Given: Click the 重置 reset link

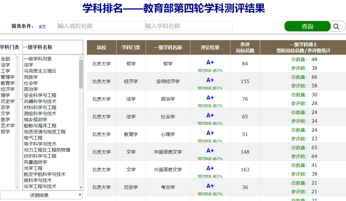Looking at the screenshot, I should coord(42,27).
